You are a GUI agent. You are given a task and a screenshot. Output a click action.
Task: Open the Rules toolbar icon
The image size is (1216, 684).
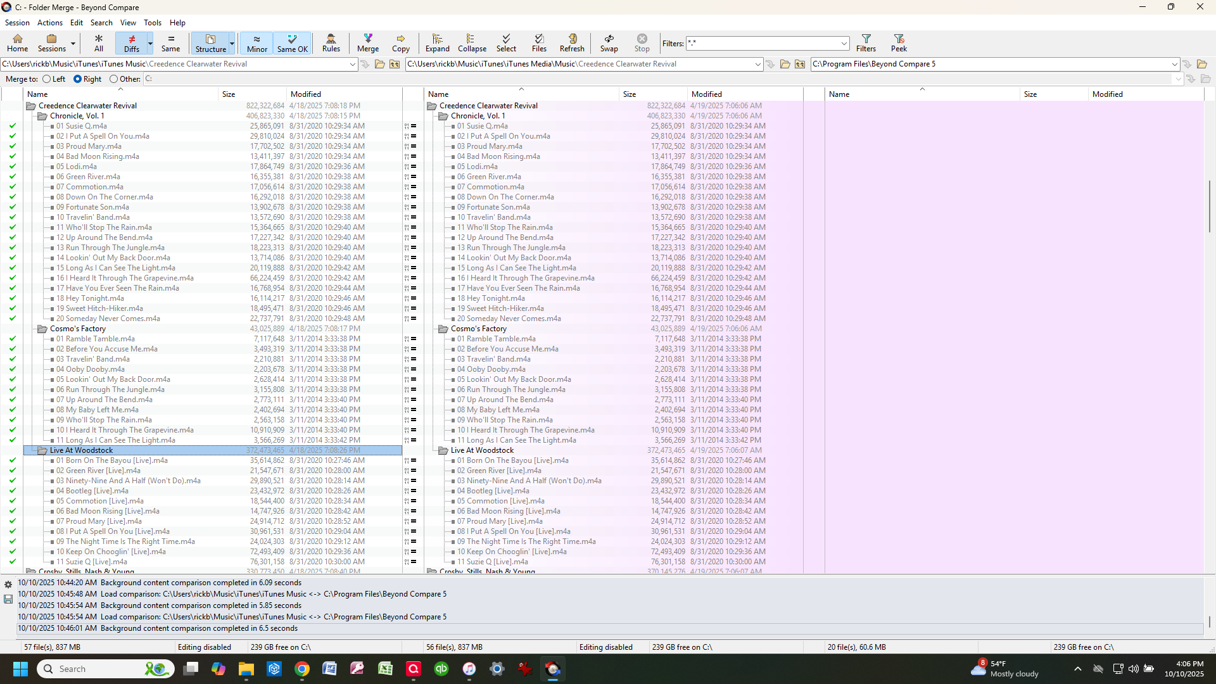point(331,42)
